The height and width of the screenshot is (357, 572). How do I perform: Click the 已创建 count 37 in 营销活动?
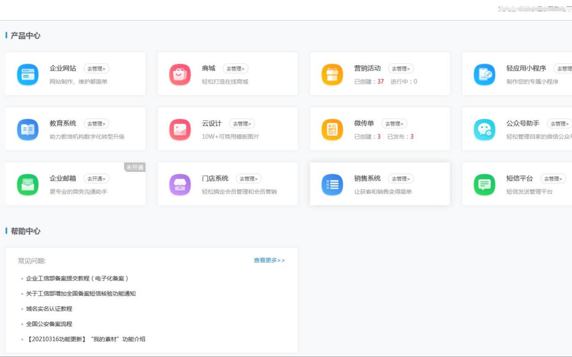pos(381,82)
